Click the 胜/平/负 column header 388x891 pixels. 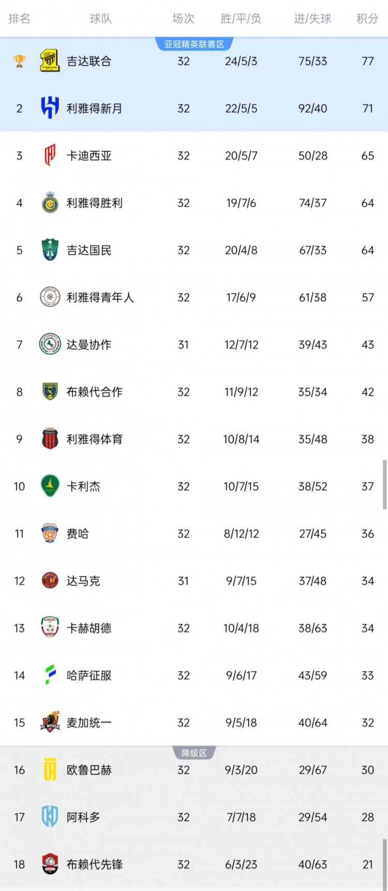tap(241, 19)
